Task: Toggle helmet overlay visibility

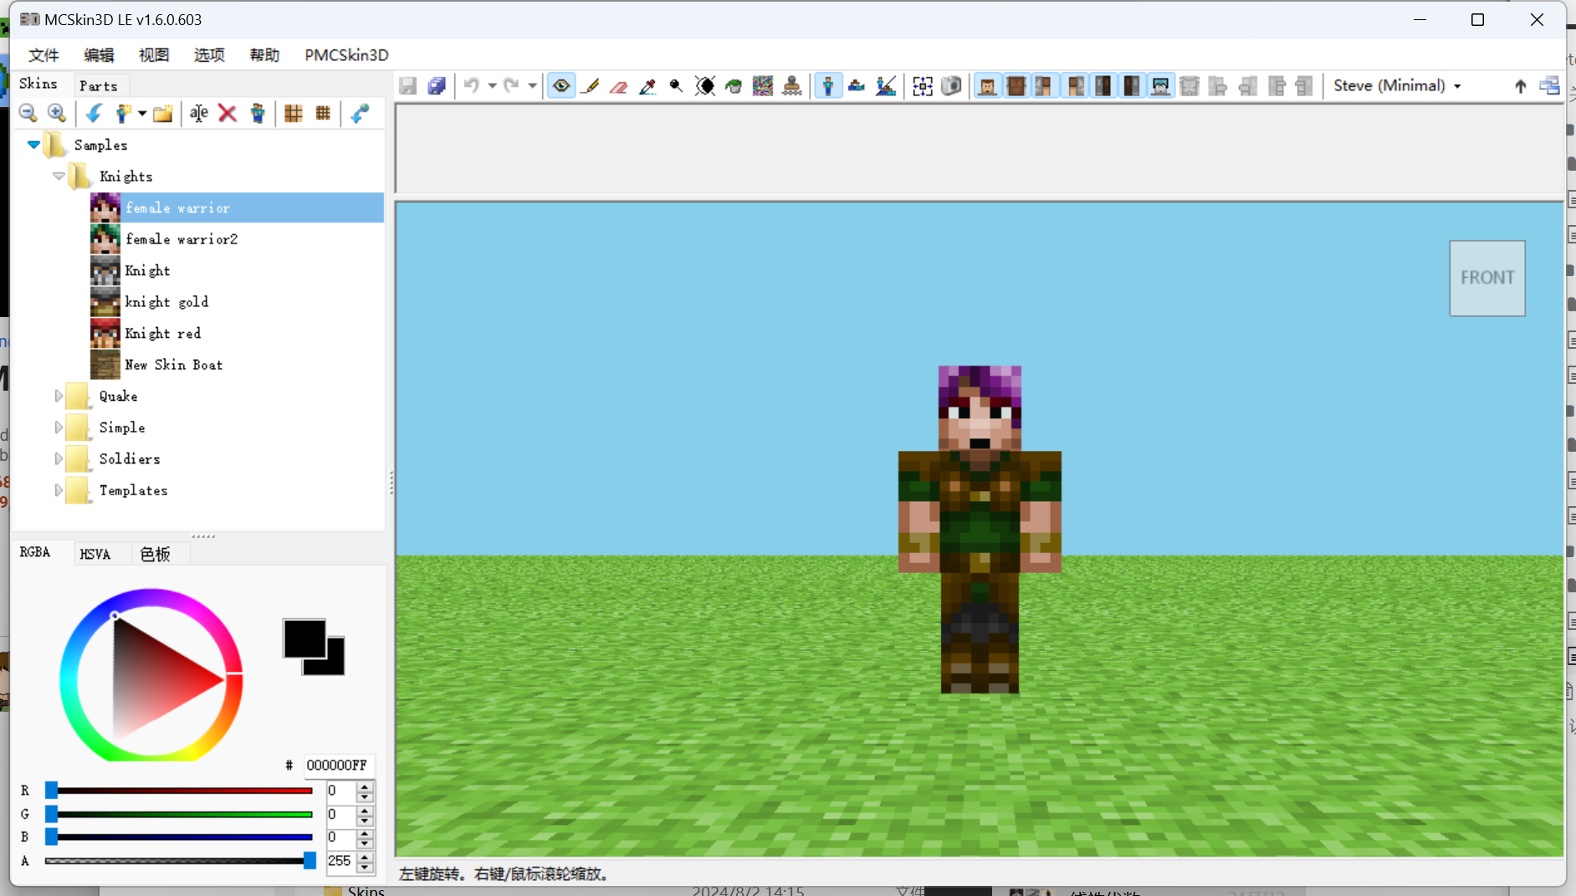Action: pos(1160,85)
